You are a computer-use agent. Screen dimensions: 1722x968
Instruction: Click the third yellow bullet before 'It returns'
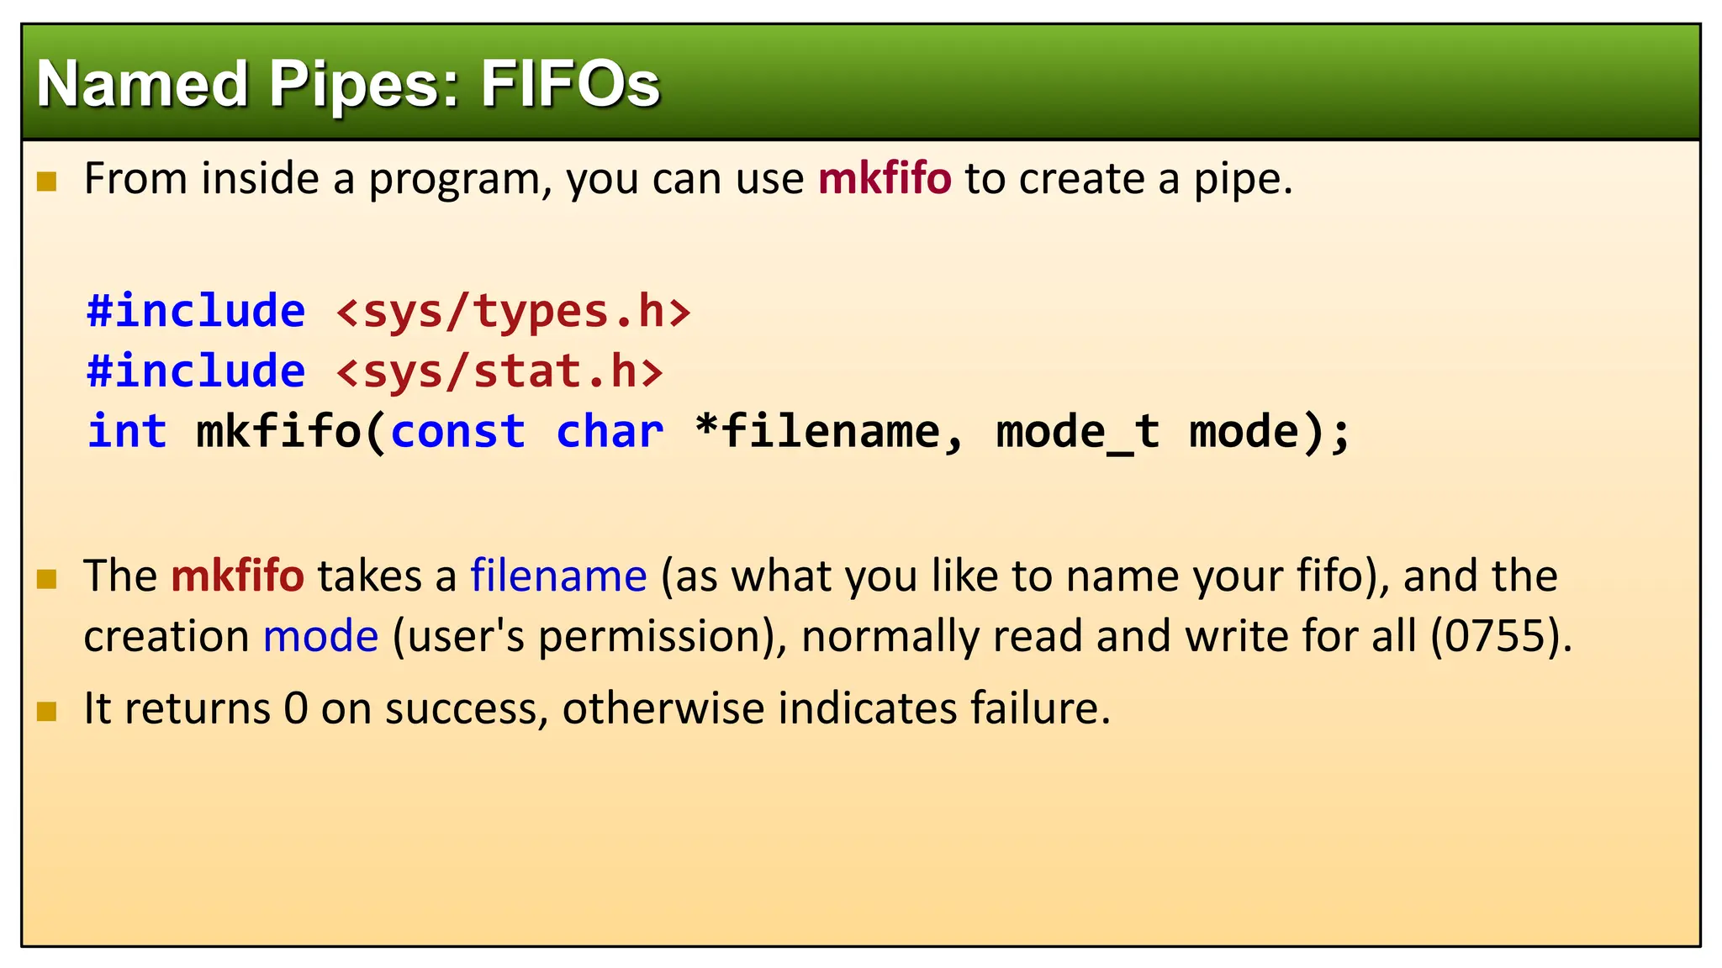tap(47, 712)
